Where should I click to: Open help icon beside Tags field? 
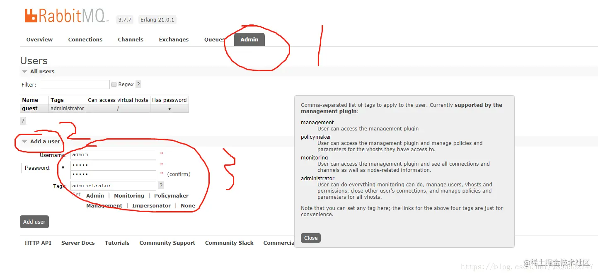click(x=161, y=186)
